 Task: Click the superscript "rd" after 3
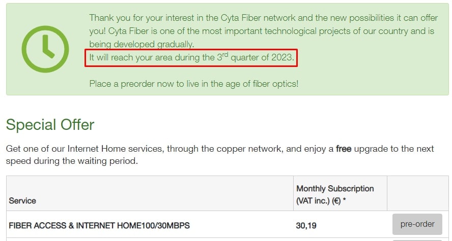tap(225, 55)
